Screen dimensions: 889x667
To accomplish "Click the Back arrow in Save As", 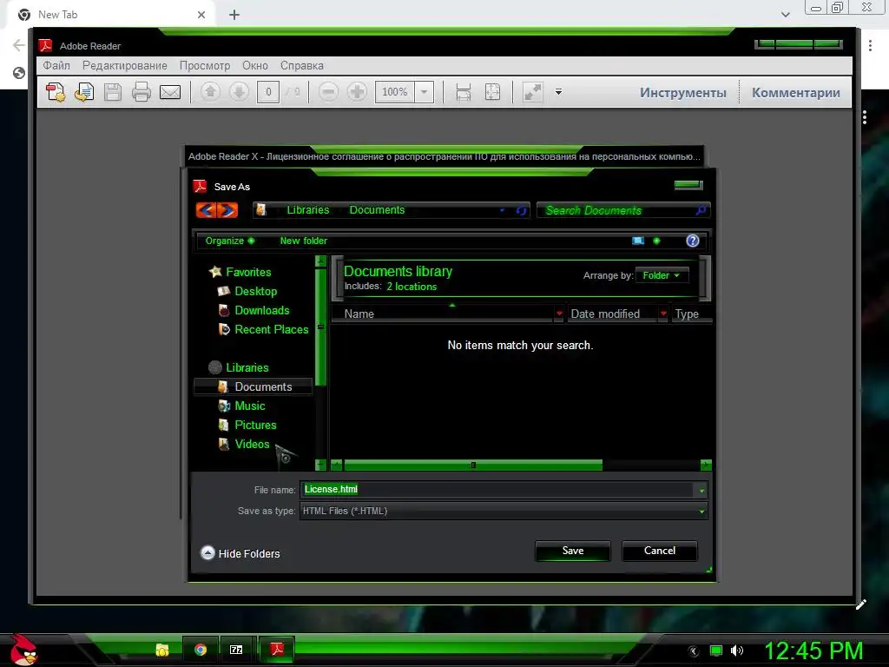I will click(x=206, y=210).
